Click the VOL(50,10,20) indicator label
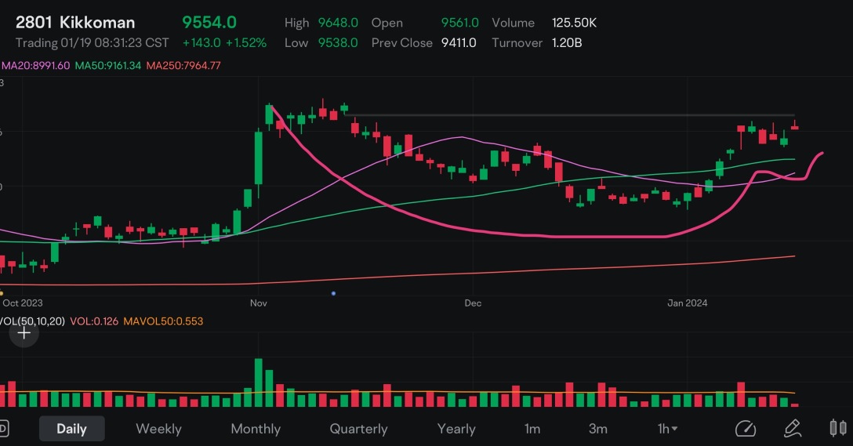 [x=32, y=321]
